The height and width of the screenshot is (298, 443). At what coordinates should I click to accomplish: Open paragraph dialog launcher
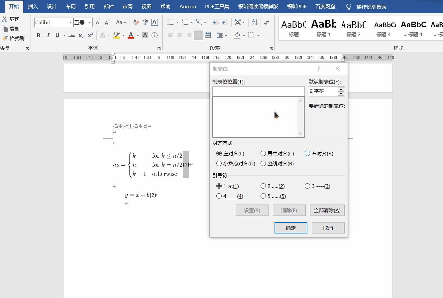tap(272, 49)
